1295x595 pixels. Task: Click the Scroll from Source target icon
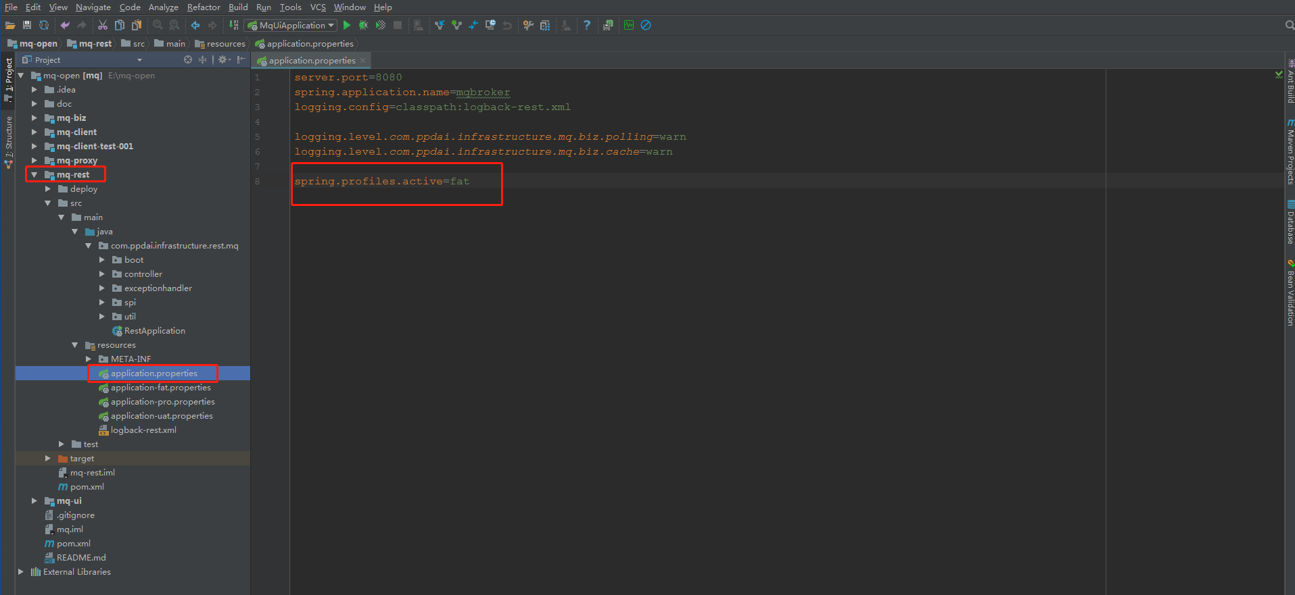tap(188, 59)
